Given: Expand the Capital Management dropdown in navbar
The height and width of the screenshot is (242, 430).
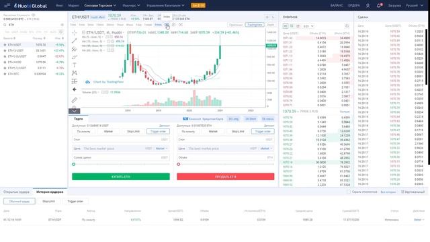Looking at the screenshot, I should coord(165,5).
